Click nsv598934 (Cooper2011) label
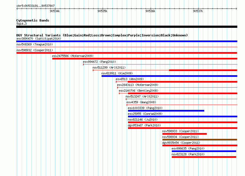The height and width of the screenshot is (176, 245). point(180,137)
